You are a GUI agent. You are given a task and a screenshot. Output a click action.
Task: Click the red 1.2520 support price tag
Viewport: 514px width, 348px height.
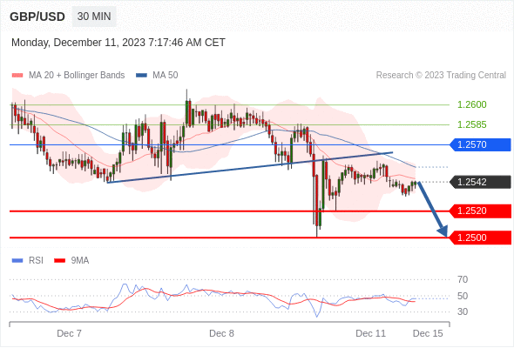(x=480, y=211)
